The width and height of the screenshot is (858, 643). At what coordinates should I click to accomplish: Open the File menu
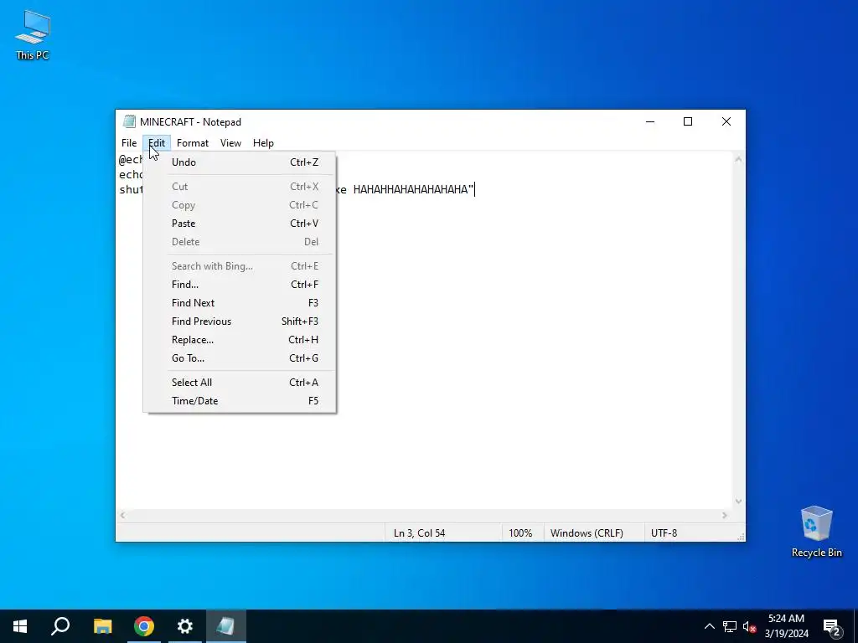pos(129,142)
